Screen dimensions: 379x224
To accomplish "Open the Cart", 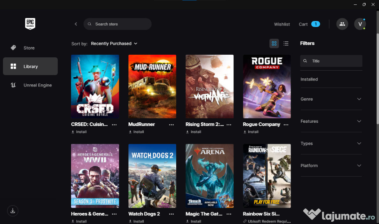I will (x=303, y=24).
